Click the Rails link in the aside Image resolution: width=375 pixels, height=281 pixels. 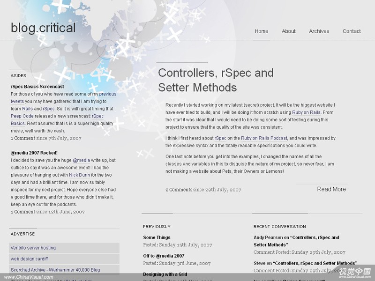28,109
